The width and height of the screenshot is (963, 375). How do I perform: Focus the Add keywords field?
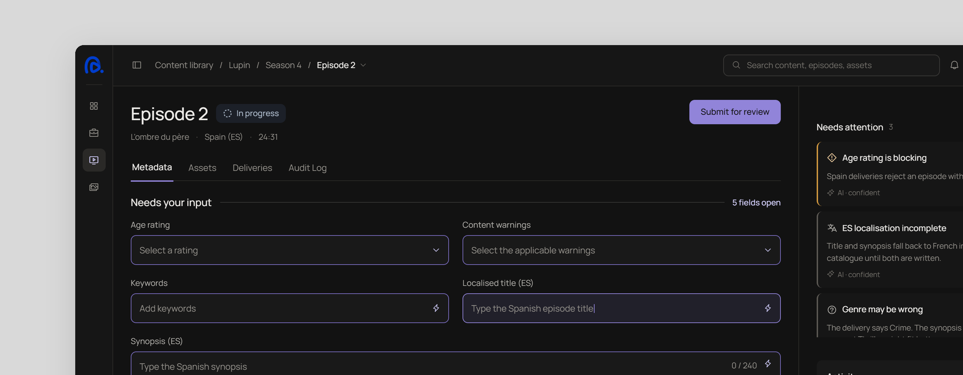290,308
